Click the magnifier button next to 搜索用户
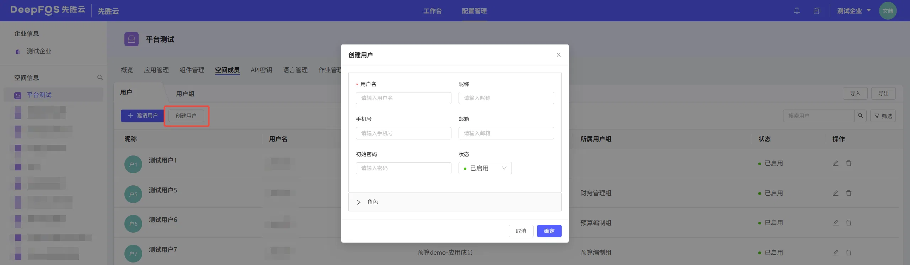 point(860,116)
